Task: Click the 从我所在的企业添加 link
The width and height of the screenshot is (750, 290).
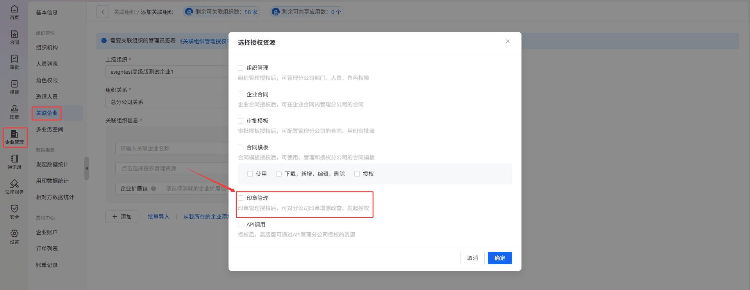Action: click(206, 217)
